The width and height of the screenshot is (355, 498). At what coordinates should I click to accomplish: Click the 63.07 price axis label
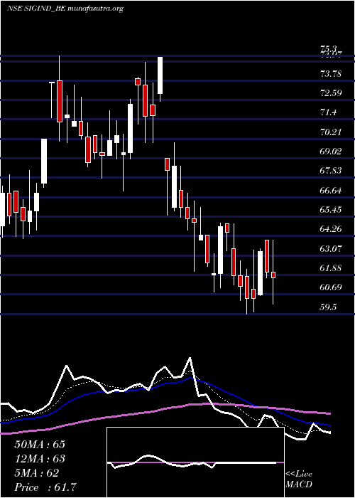pos(331,249)
